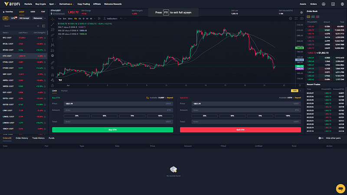Select the text annotation tool

pos(52,40)
